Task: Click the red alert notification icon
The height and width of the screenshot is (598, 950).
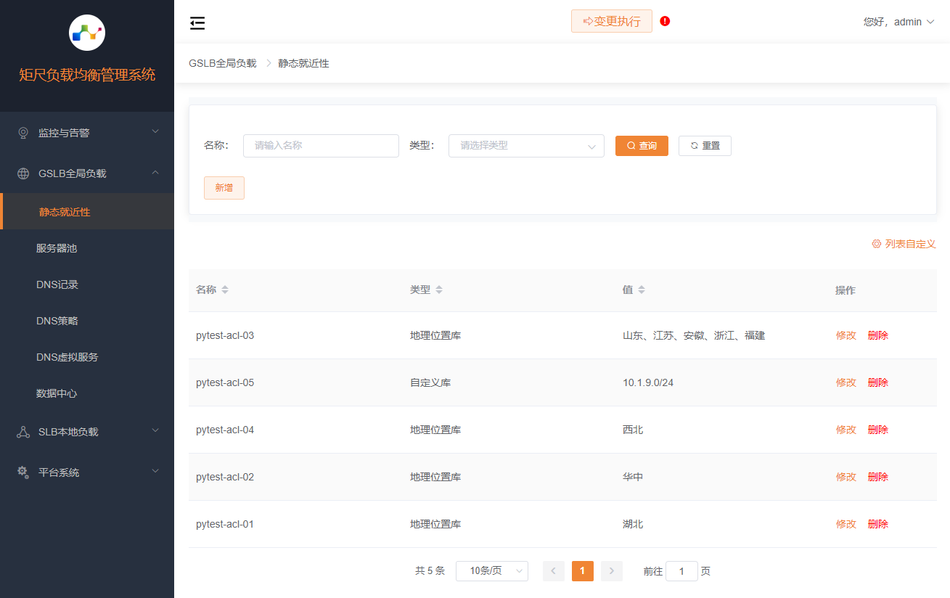Action: coord(665,21)
